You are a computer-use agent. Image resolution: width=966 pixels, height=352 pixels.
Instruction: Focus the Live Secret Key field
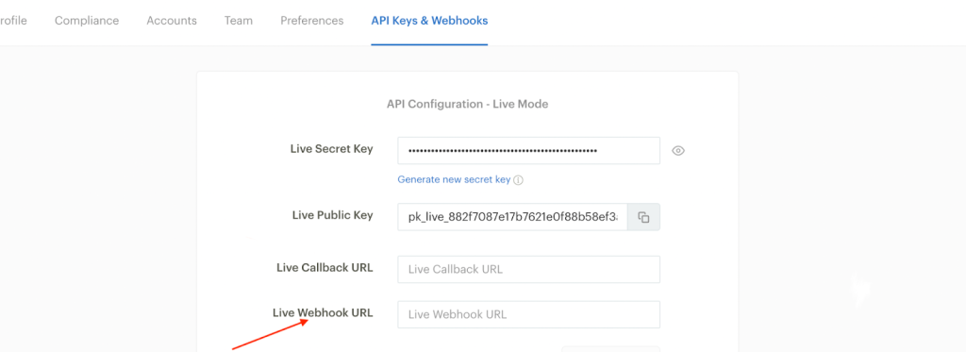click(x=528, y=150)
